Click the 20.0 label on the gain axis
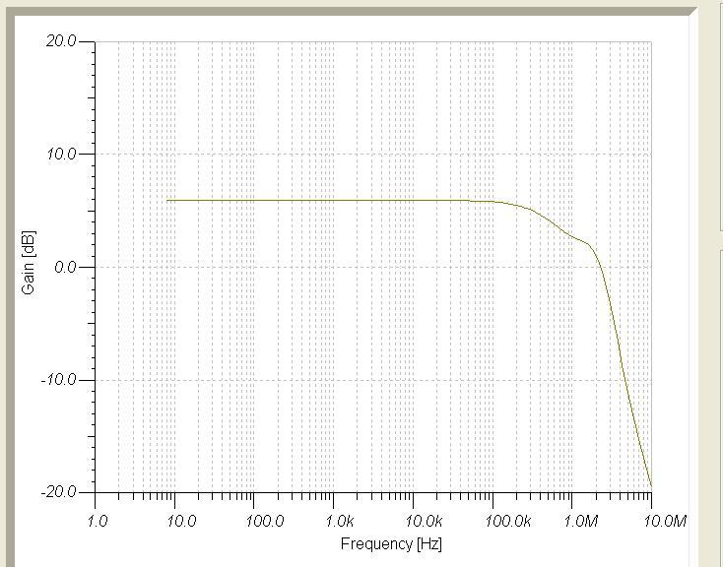The width and height of the screenshot is (723, 567). (61, 41)
